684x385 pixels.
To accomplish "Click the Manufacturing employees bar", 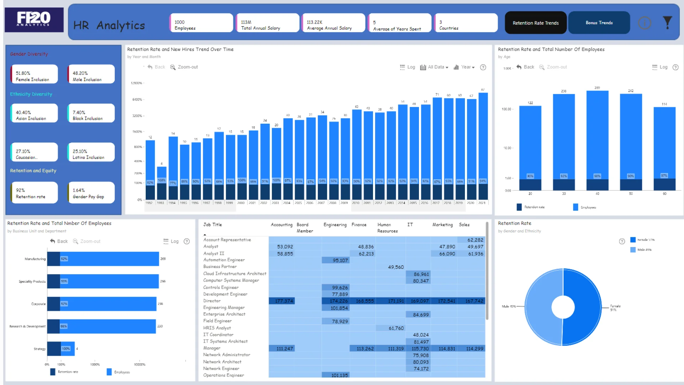I will point(110,259).
